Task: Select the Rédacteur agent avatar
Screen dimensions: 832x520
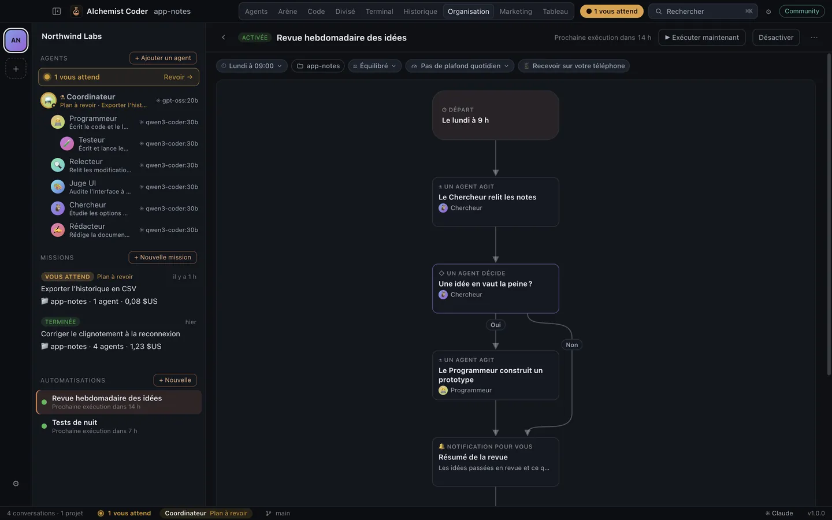Action: point(58,230)
